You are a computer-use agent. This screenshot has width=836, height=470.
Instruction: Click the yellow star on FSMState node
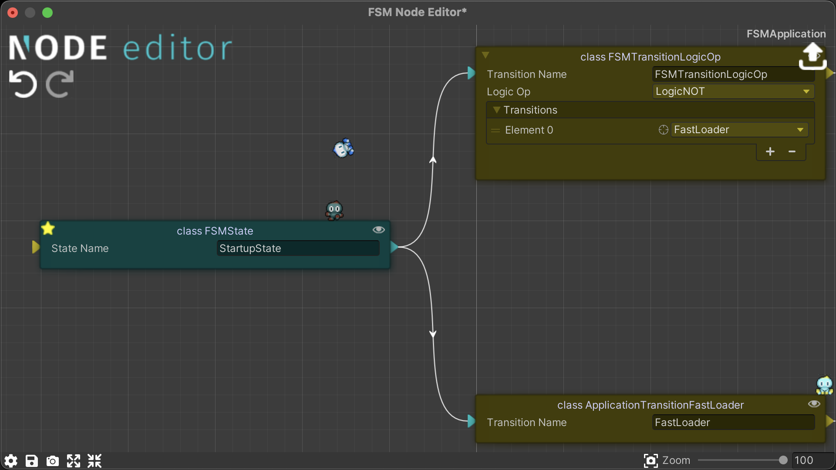pyautogui.click(x=48, y=228)
